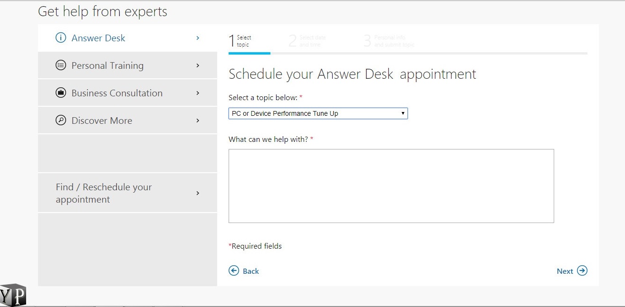Click the Business Consultation briefcase icon
Viewport: 625px width, 307px height.
pos(61,93)
